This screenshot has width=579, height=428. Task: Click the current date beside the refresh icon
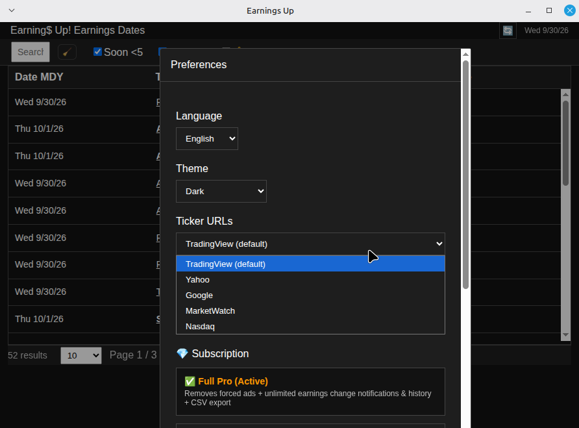[x=547, y=31]
